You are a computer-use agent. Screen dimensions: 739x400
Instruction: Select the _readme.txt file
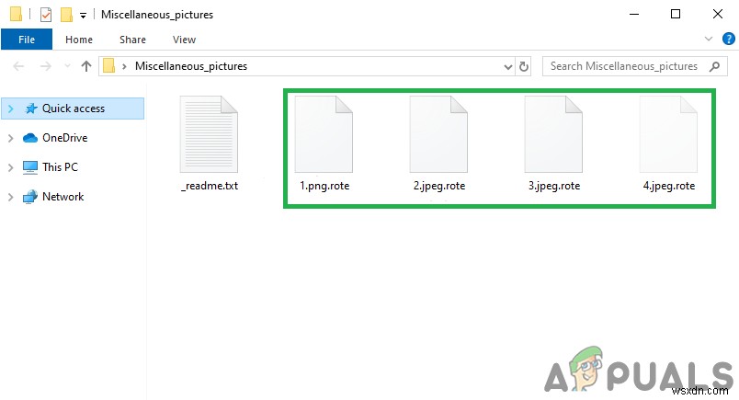coord(210,143)
